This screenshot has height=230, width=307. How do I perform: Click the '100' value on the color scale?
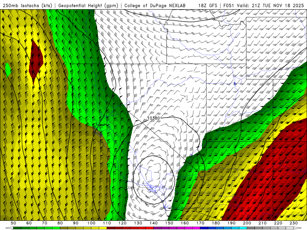coord(91,223)
